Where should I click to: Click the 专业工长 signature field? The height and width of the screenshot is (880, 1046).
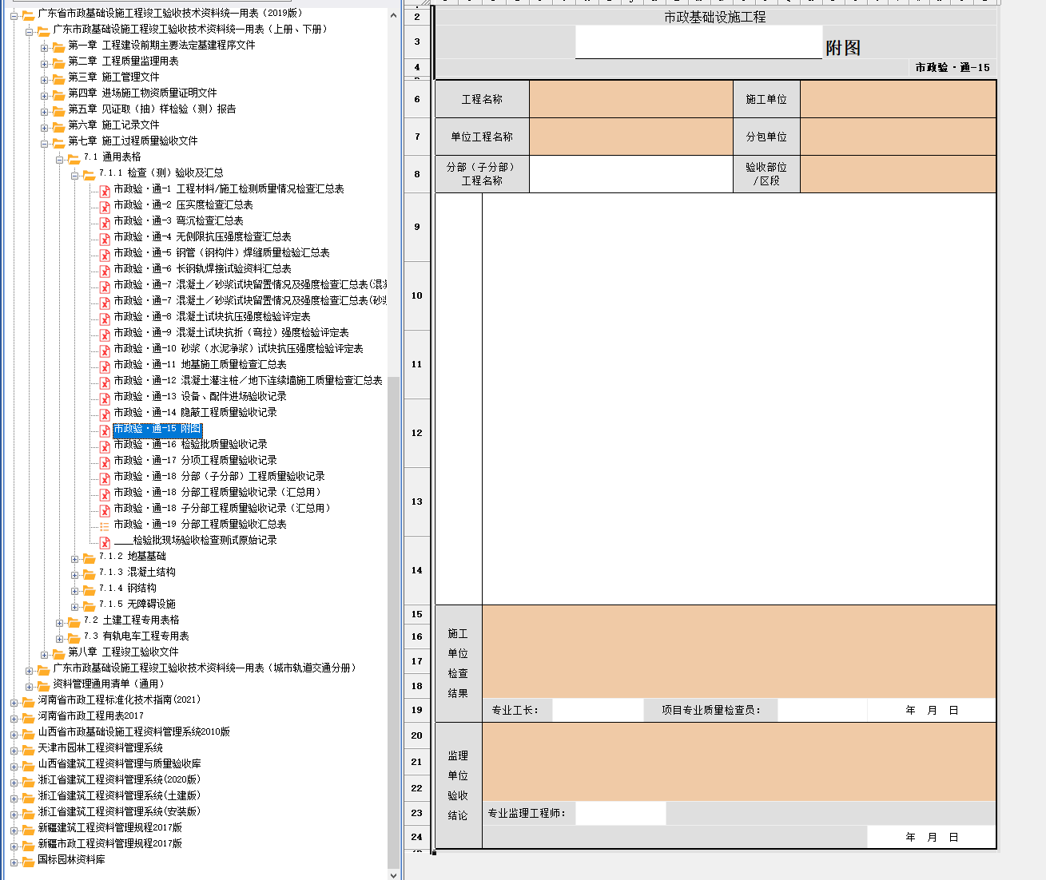[x=597, y=710]
